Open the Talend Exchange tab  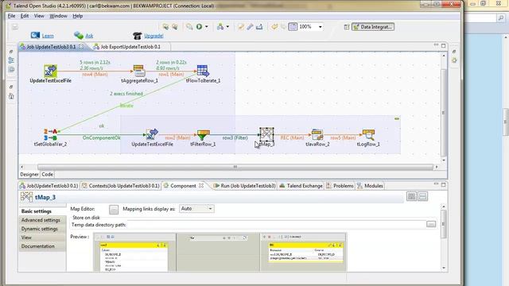[301, 186]
